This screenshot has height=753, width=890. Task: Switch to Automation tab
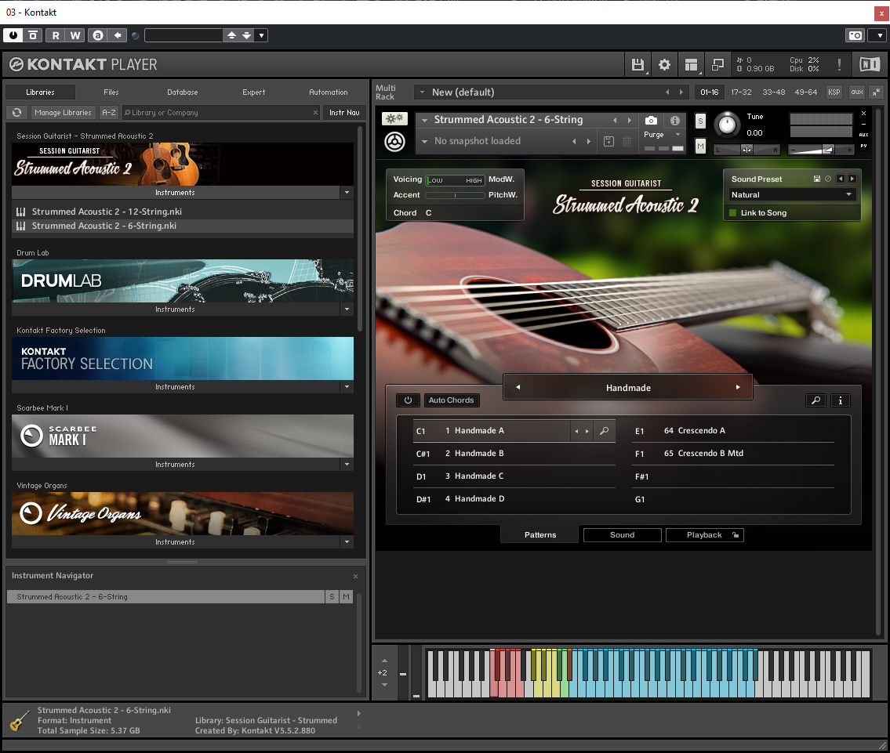(328, 92)
